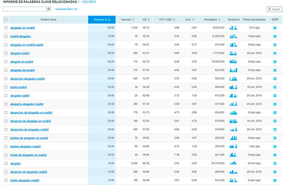Check the box for bufete madrid

pos(6,87)
